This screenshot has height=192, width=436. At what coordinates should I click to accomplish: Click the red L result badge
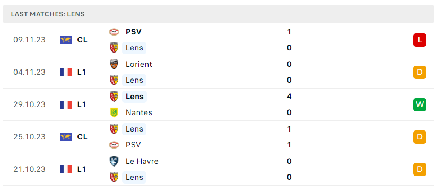tap(420, 40)
